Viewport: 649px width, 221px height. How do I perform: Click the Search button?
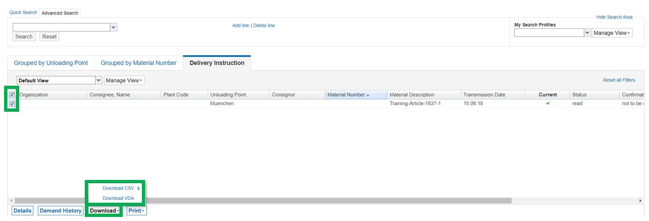24,37
